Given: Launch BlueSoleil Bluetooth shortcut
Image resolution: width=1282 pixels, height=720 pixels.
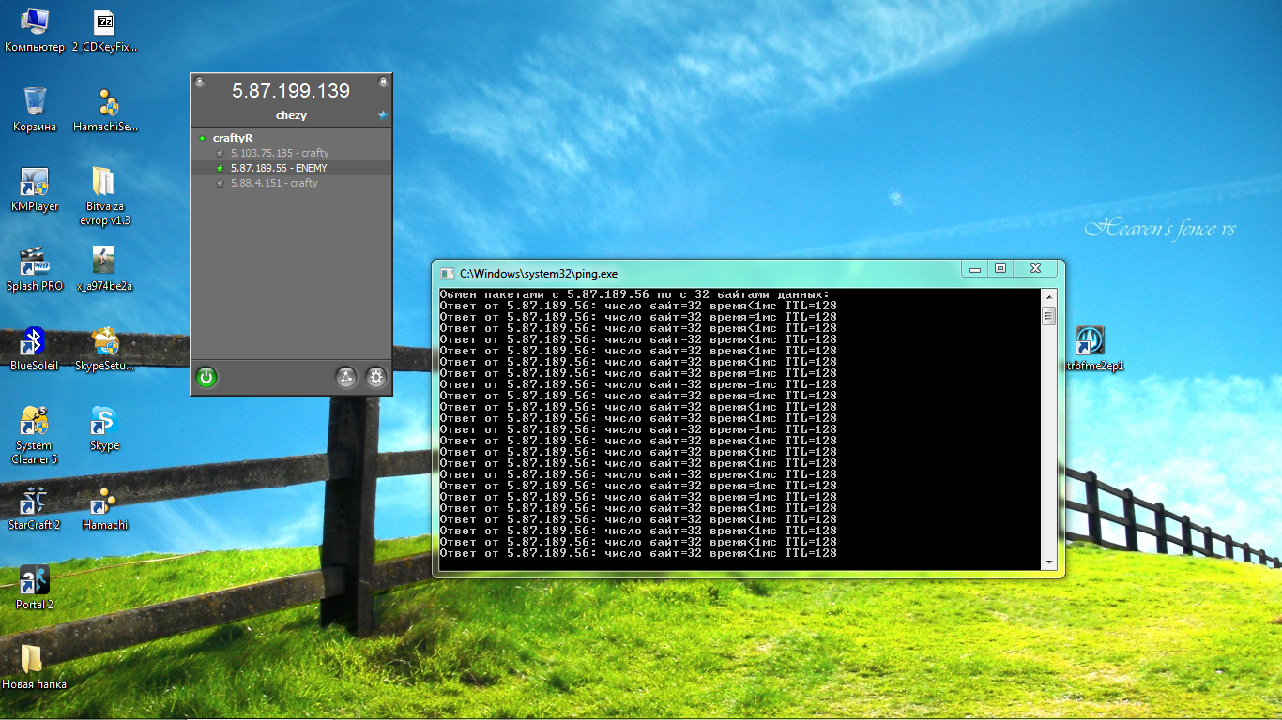Looking at the screenshot, I should click(35, 349).
